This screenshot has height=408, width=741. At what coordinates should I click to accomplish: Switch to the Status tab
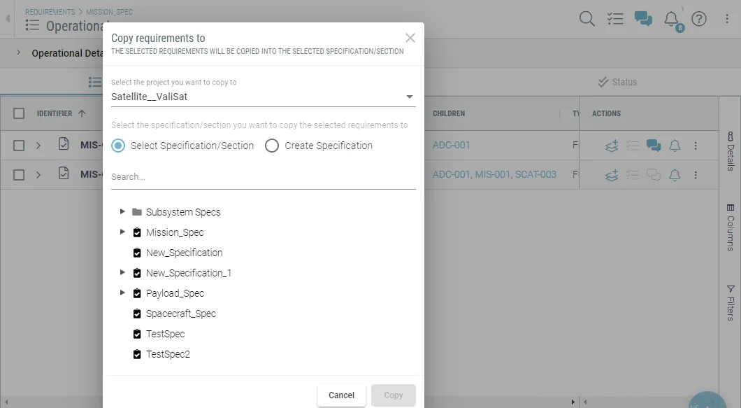point(617,82)
